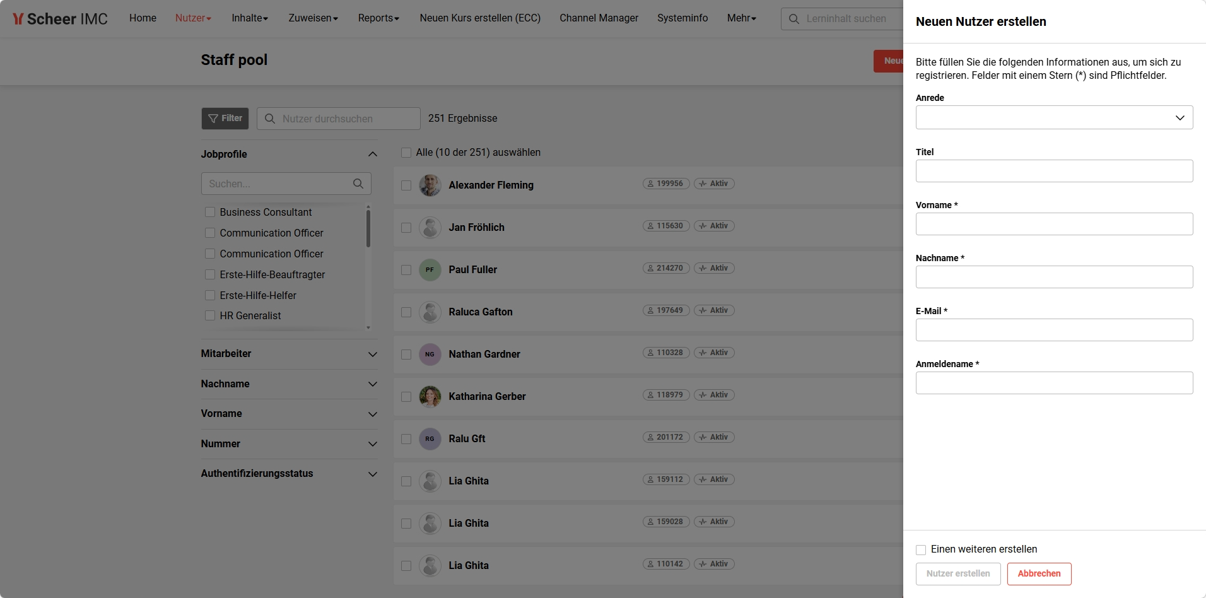Screen dimensions: 1206x598
Task: Click user number badge 201172
Action: (x=666, y=437)
